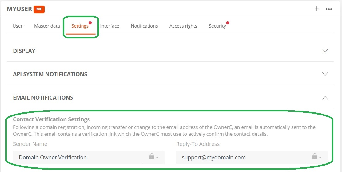The image size is (342, 172).
Task: Switch to the User tab
Action: pyautogui.click(x=18, y=26)
